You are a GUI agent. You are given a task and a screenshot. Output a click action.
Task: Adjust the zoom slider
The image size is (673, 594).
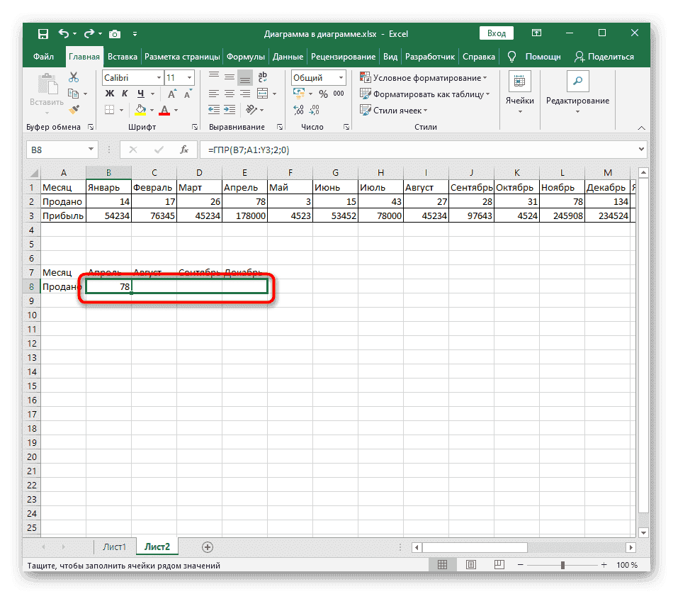click(x=562, y=564)
